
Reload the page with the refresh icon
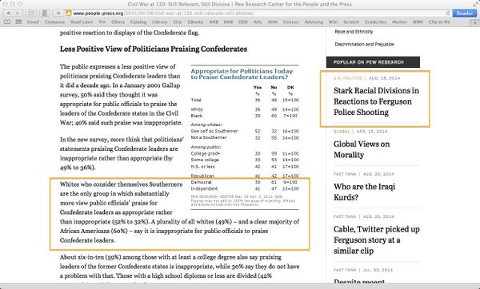[x=448, y=13]
